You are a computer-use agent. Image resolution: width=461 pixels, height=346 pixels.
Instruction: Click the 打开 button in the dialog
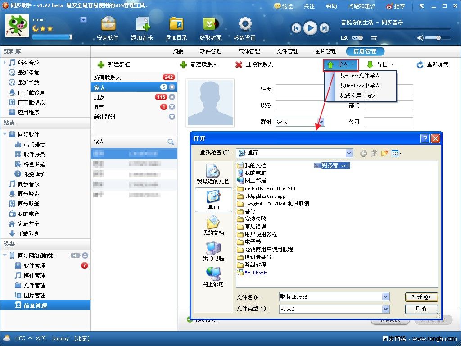[421, 297]
